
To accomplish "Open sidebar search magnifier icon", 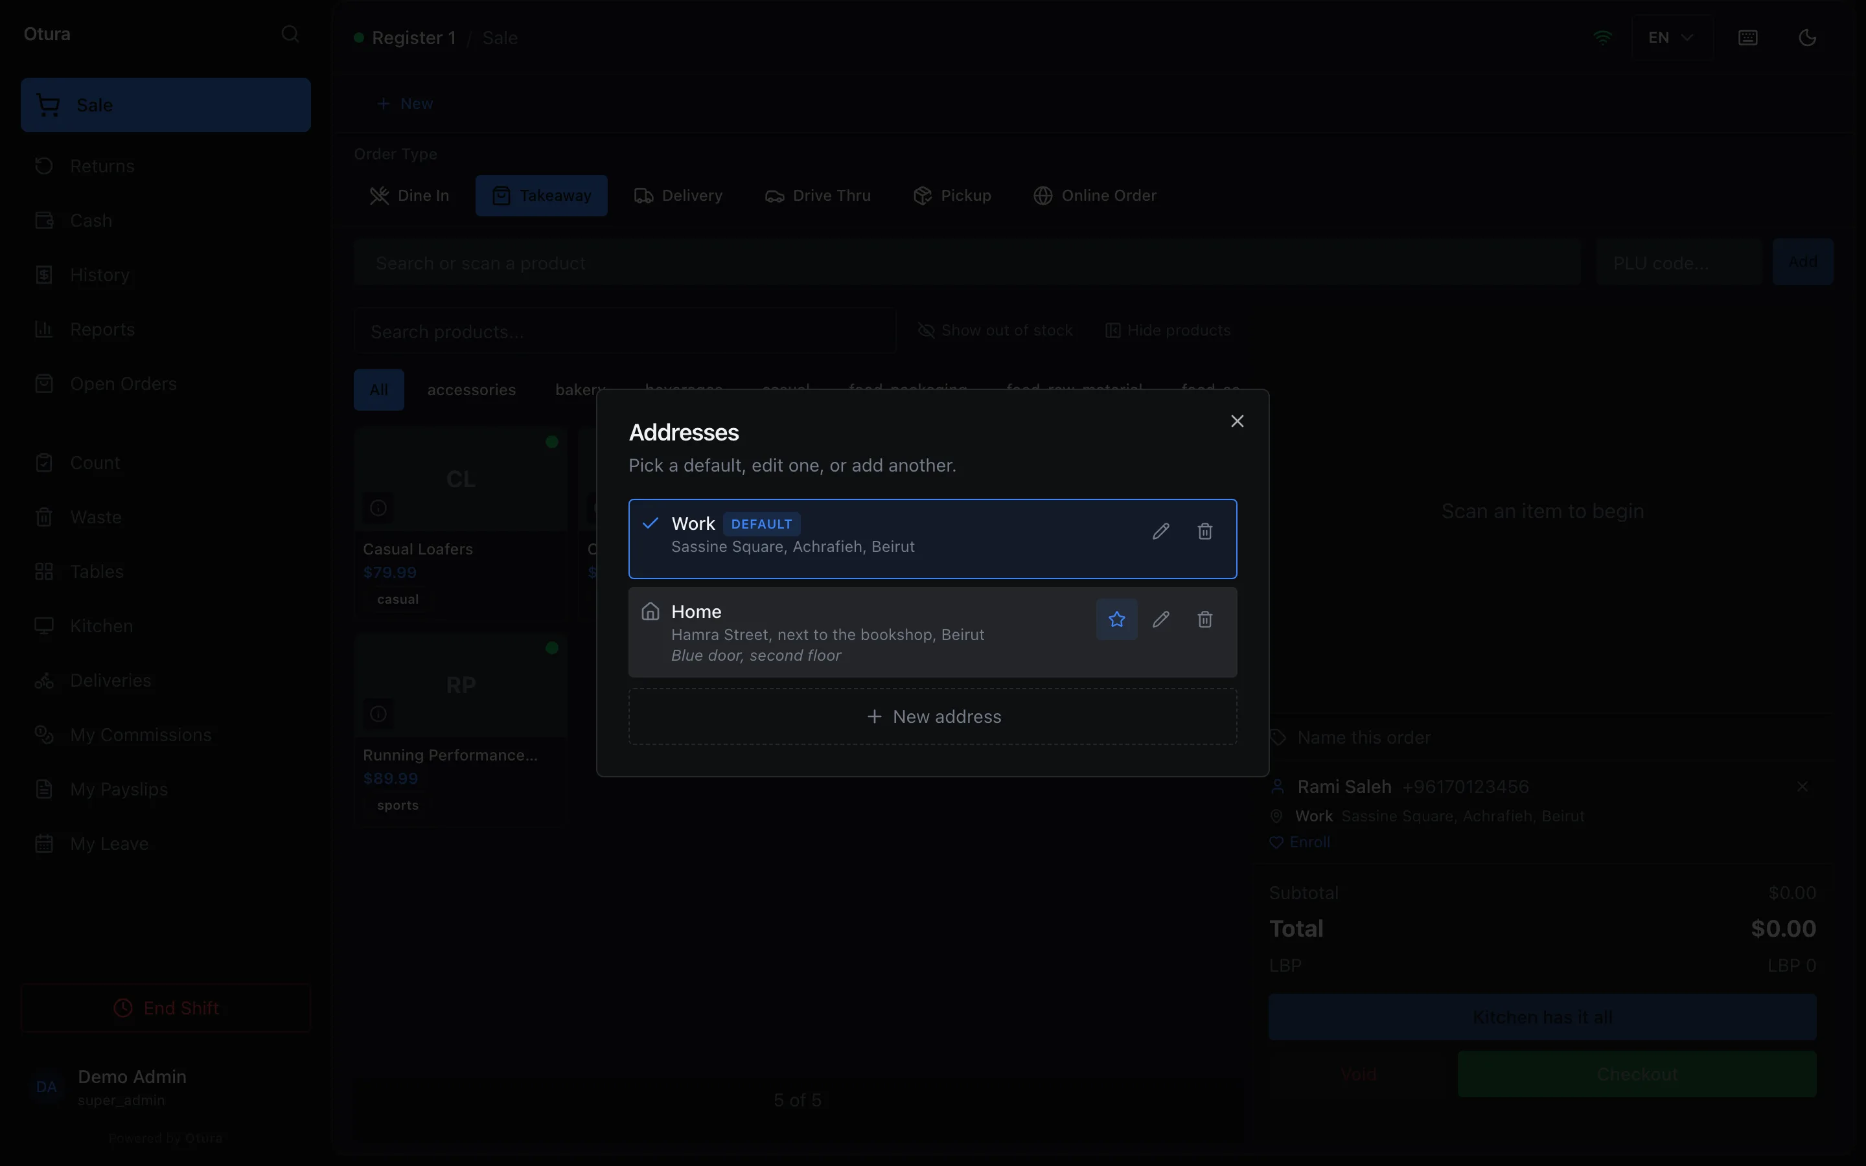I will 290,34.
